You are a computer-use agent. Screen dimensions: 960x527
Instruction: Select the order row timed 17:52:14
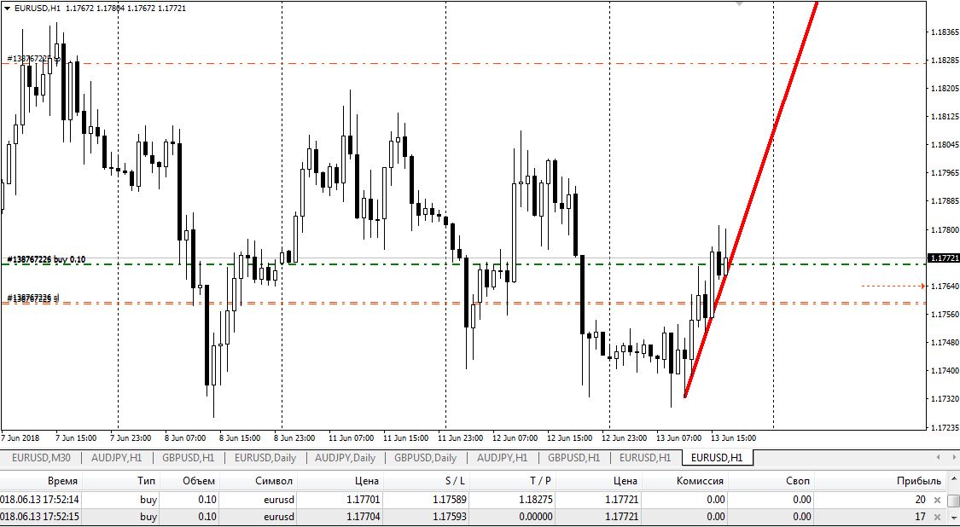(473, 500)
